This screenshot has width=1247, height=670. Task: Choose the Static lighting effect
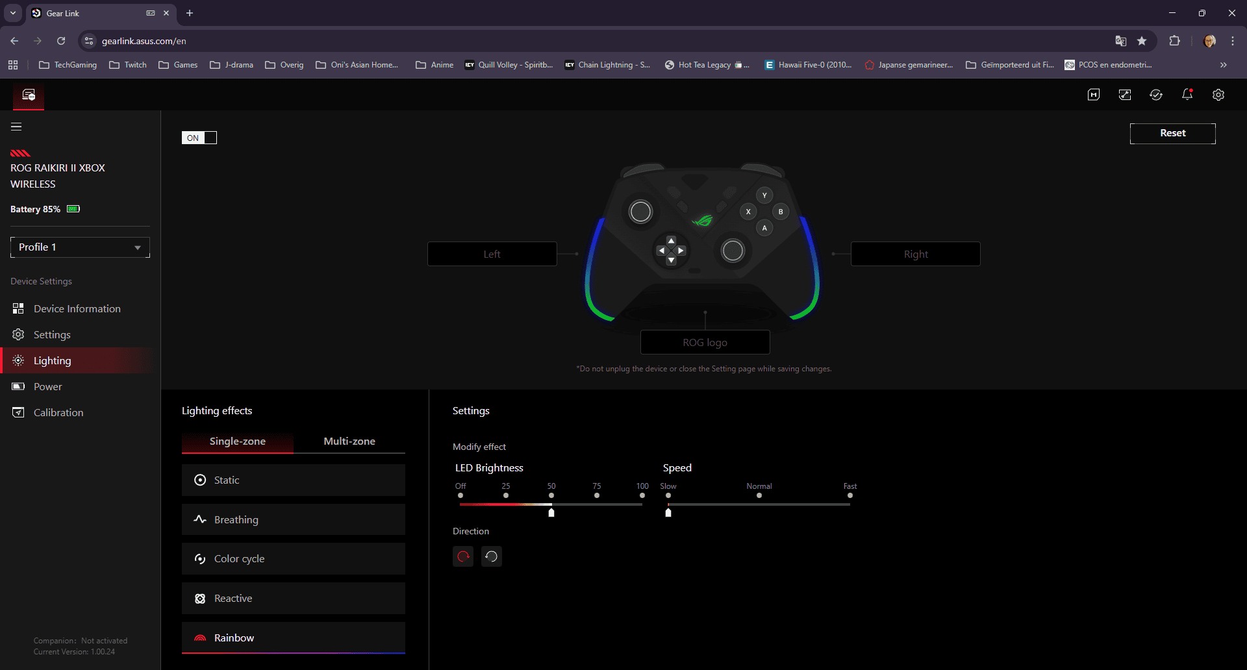pyautogui.click(x=293, y=480)
